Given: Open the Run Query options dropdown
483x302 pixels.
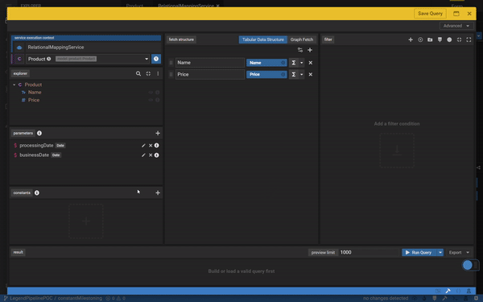Looking at the screenshot, I should click(440, 252).
